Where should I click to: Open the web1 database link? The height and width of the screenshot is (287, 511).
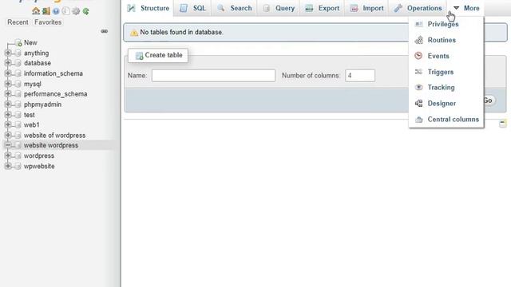pos(31,125)
